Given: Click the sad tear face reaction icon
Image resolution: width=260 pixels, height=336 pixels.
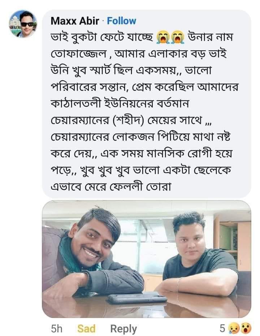Looking at the screenshot, I should point(234,328).
